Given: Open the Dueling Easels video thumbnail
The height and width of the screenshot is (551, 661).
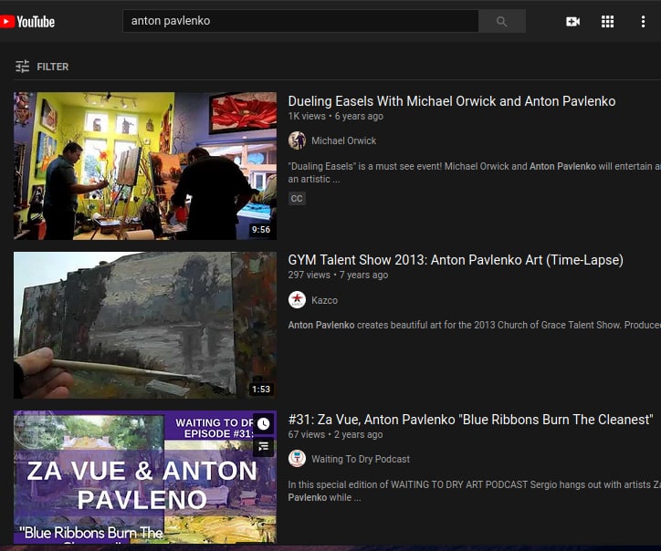Looking at the screenshot, I should coord(145,166).
